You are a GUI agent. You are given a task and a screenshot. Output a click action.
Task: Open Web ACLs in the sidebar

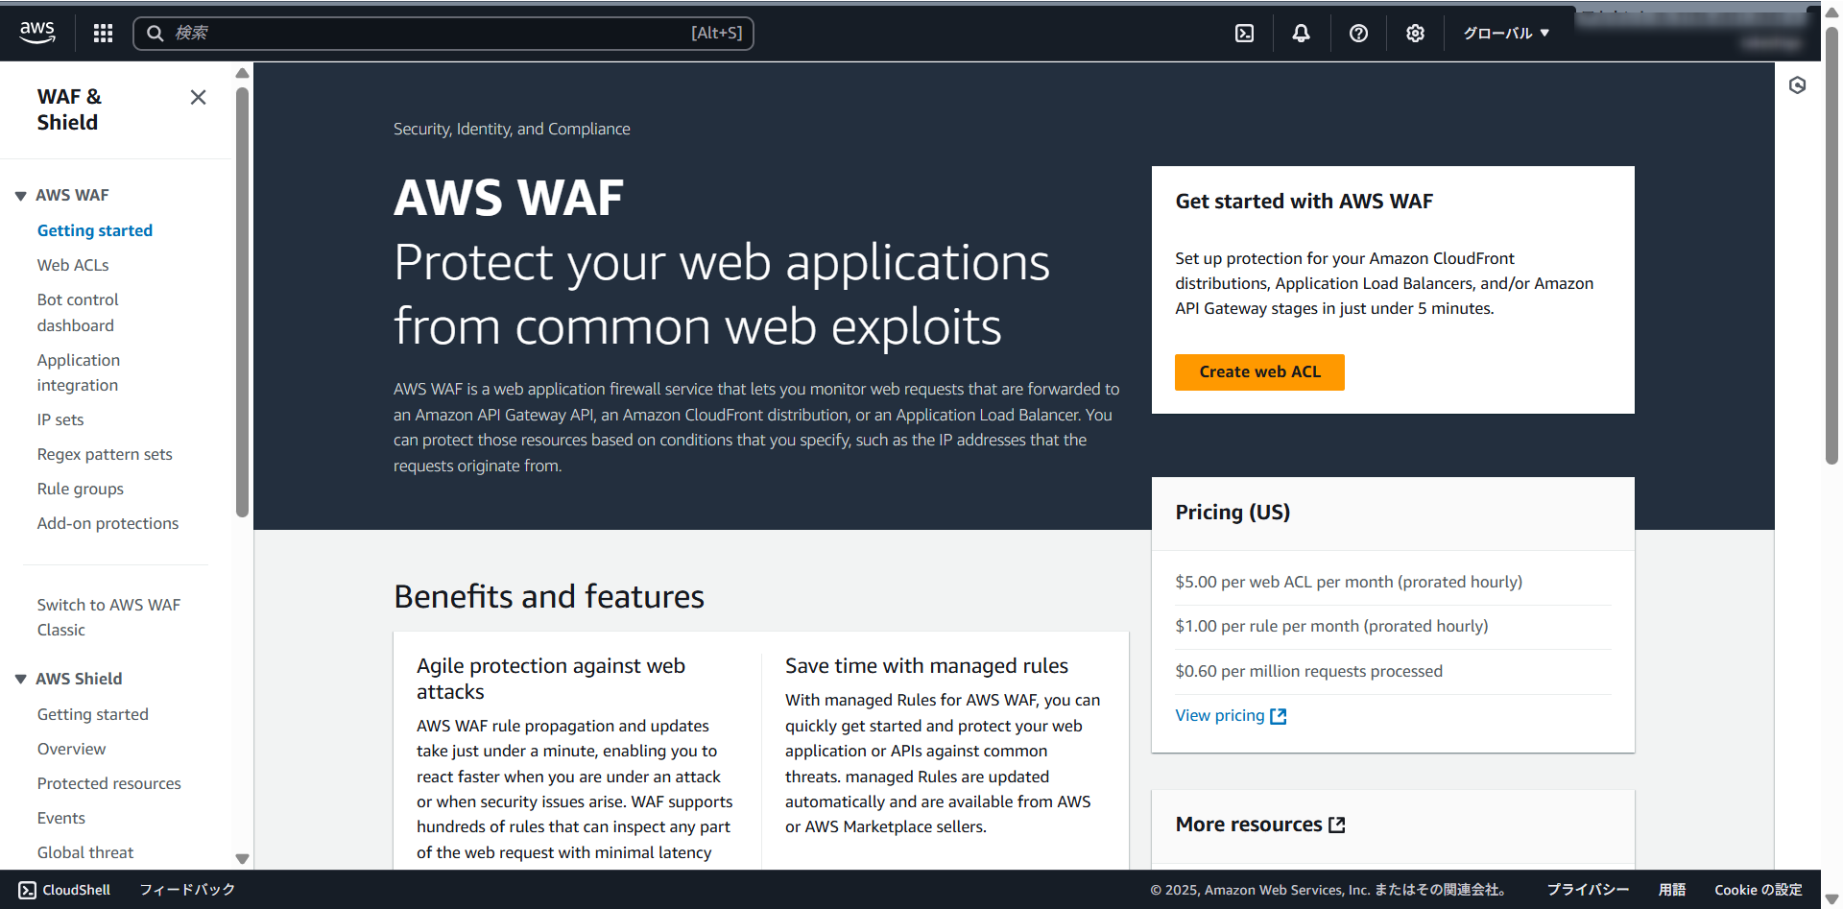click(73, 265)
